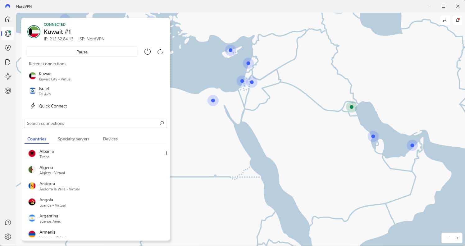Click the Quick Connect lightning icon

click(x=33, y=106)
